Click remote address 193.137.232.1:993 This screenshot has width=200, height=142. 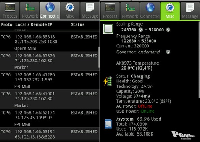[x=34, y=80]
